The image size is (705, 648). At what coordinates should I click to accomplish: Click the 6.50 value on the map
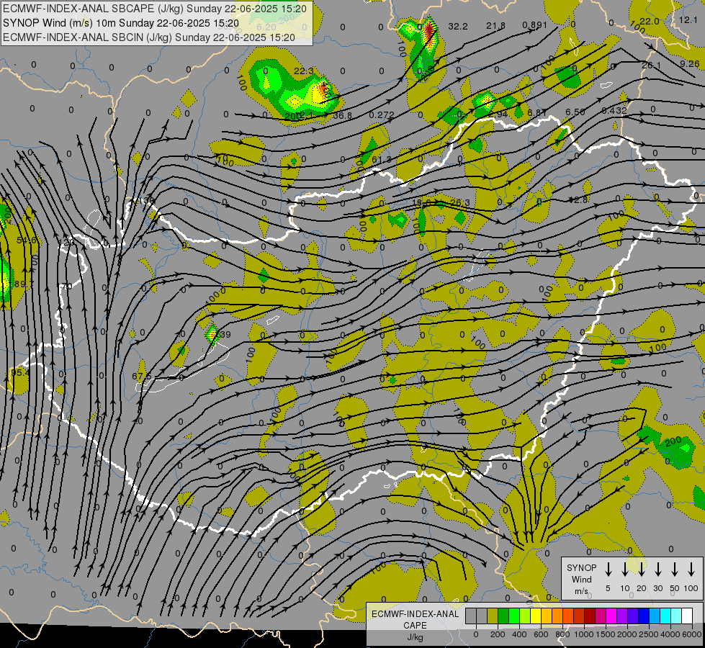(x=575, y=112)
